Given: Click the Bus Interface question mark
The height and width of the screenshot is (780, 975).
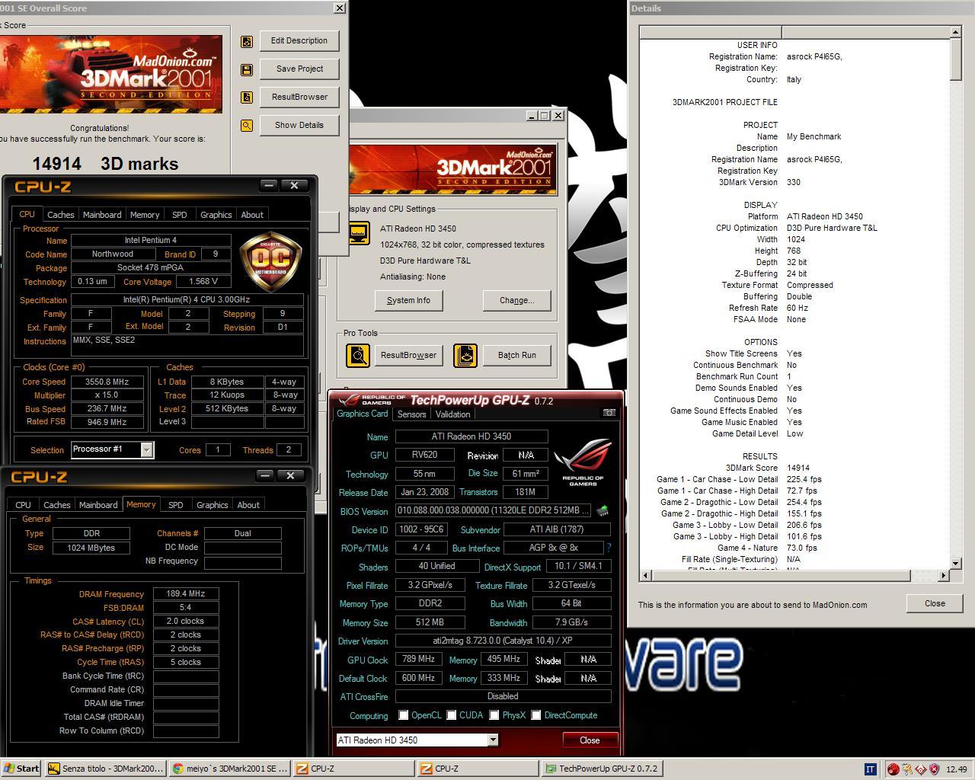Looking at the screenshot, I should [x=609, y=548].
